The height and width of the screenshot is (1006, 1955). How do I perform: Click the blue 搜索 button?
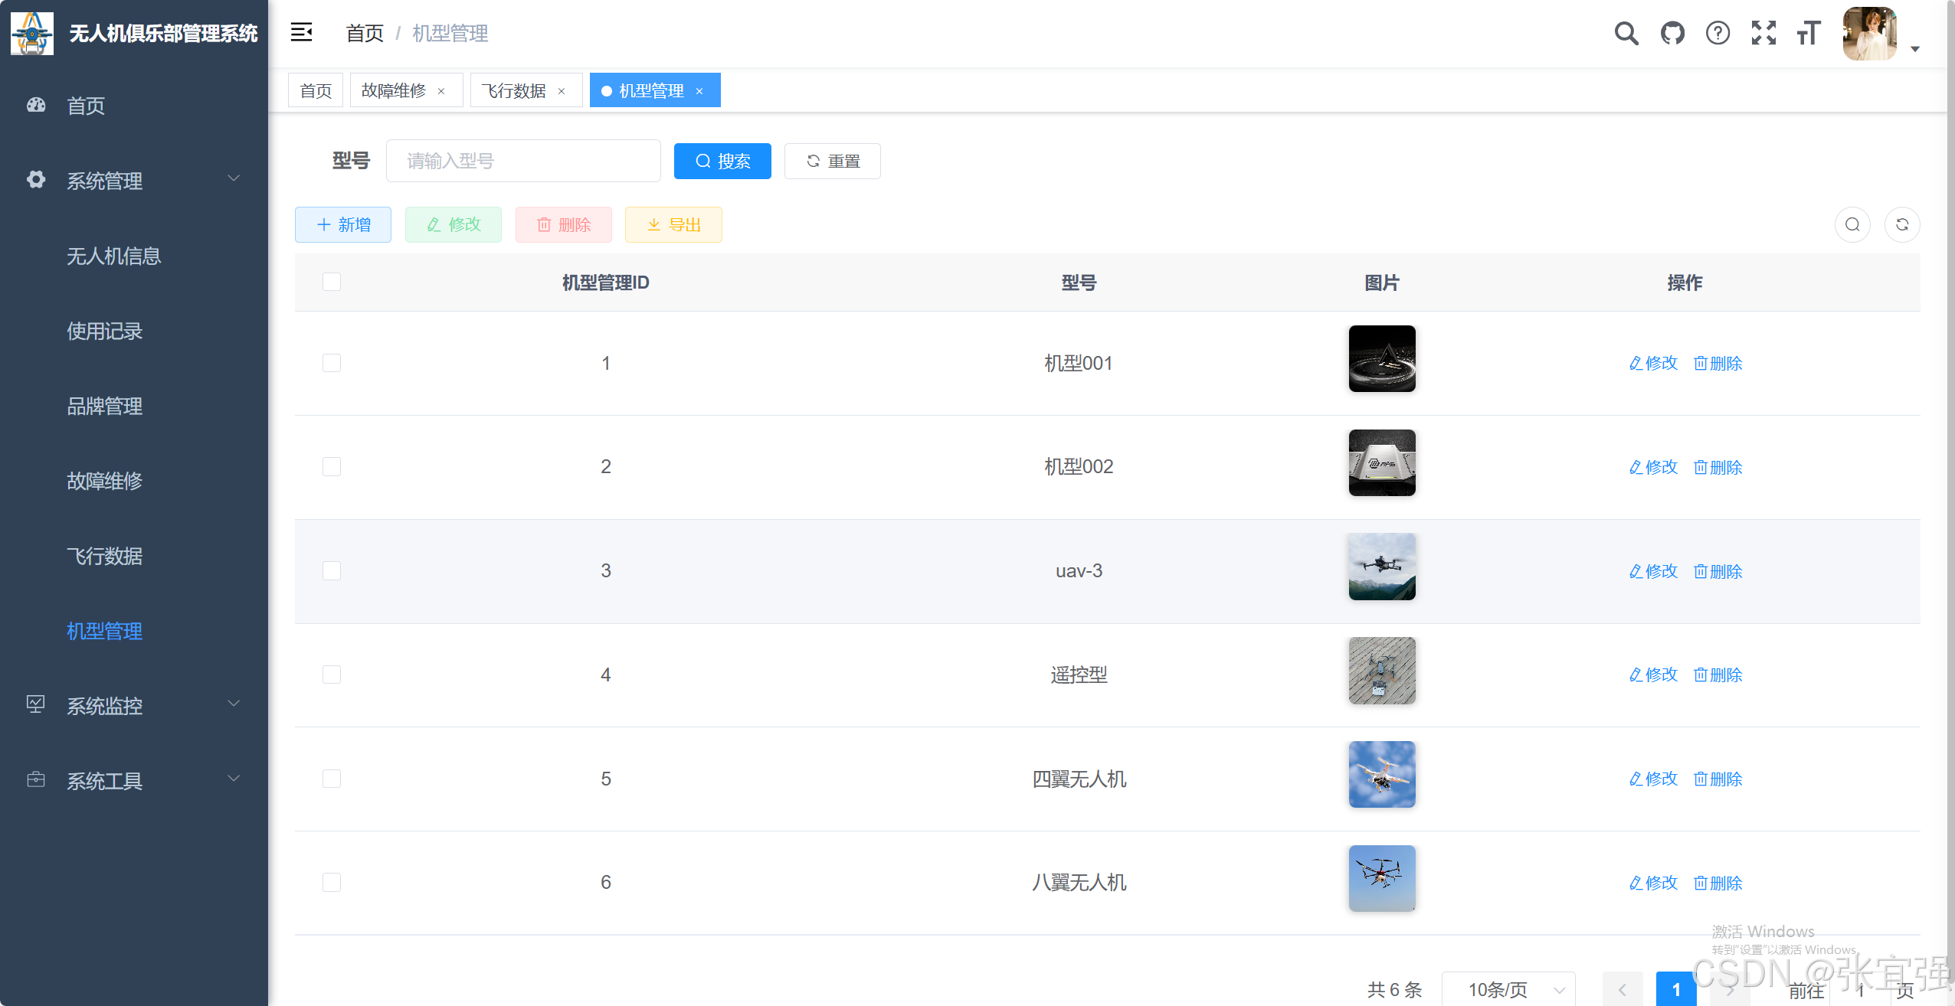point(722,161)
